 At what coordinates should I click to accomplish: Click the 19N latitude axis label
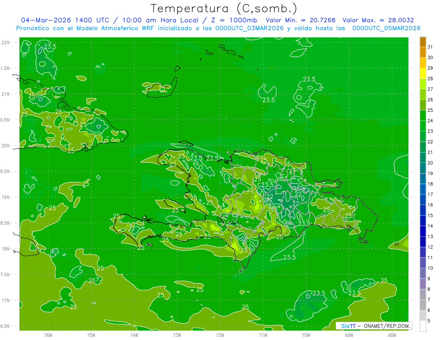click(6, 197)
